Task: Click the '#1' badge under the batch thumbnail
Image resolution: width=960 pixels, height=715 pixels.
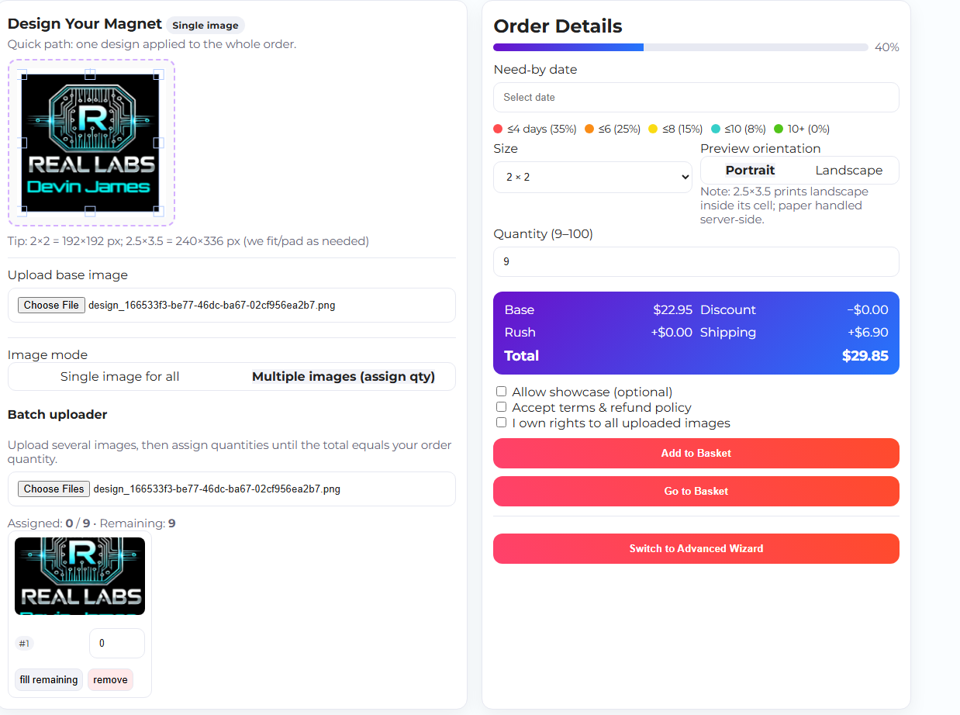Action: 24,644
